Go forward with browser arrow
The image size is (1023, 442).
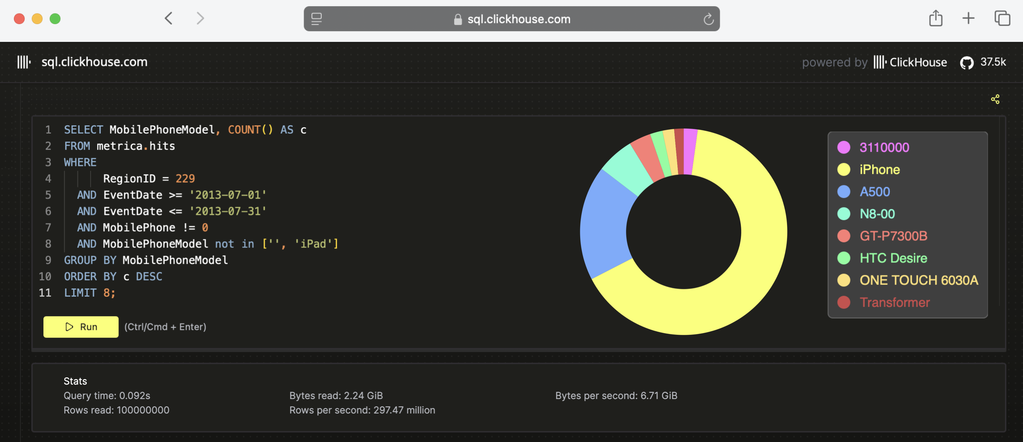200,18
